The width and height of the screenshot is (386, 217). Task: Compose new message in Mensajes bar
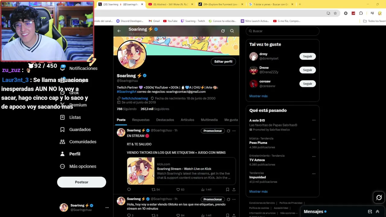pyautogui.click(x=370, y=212)
